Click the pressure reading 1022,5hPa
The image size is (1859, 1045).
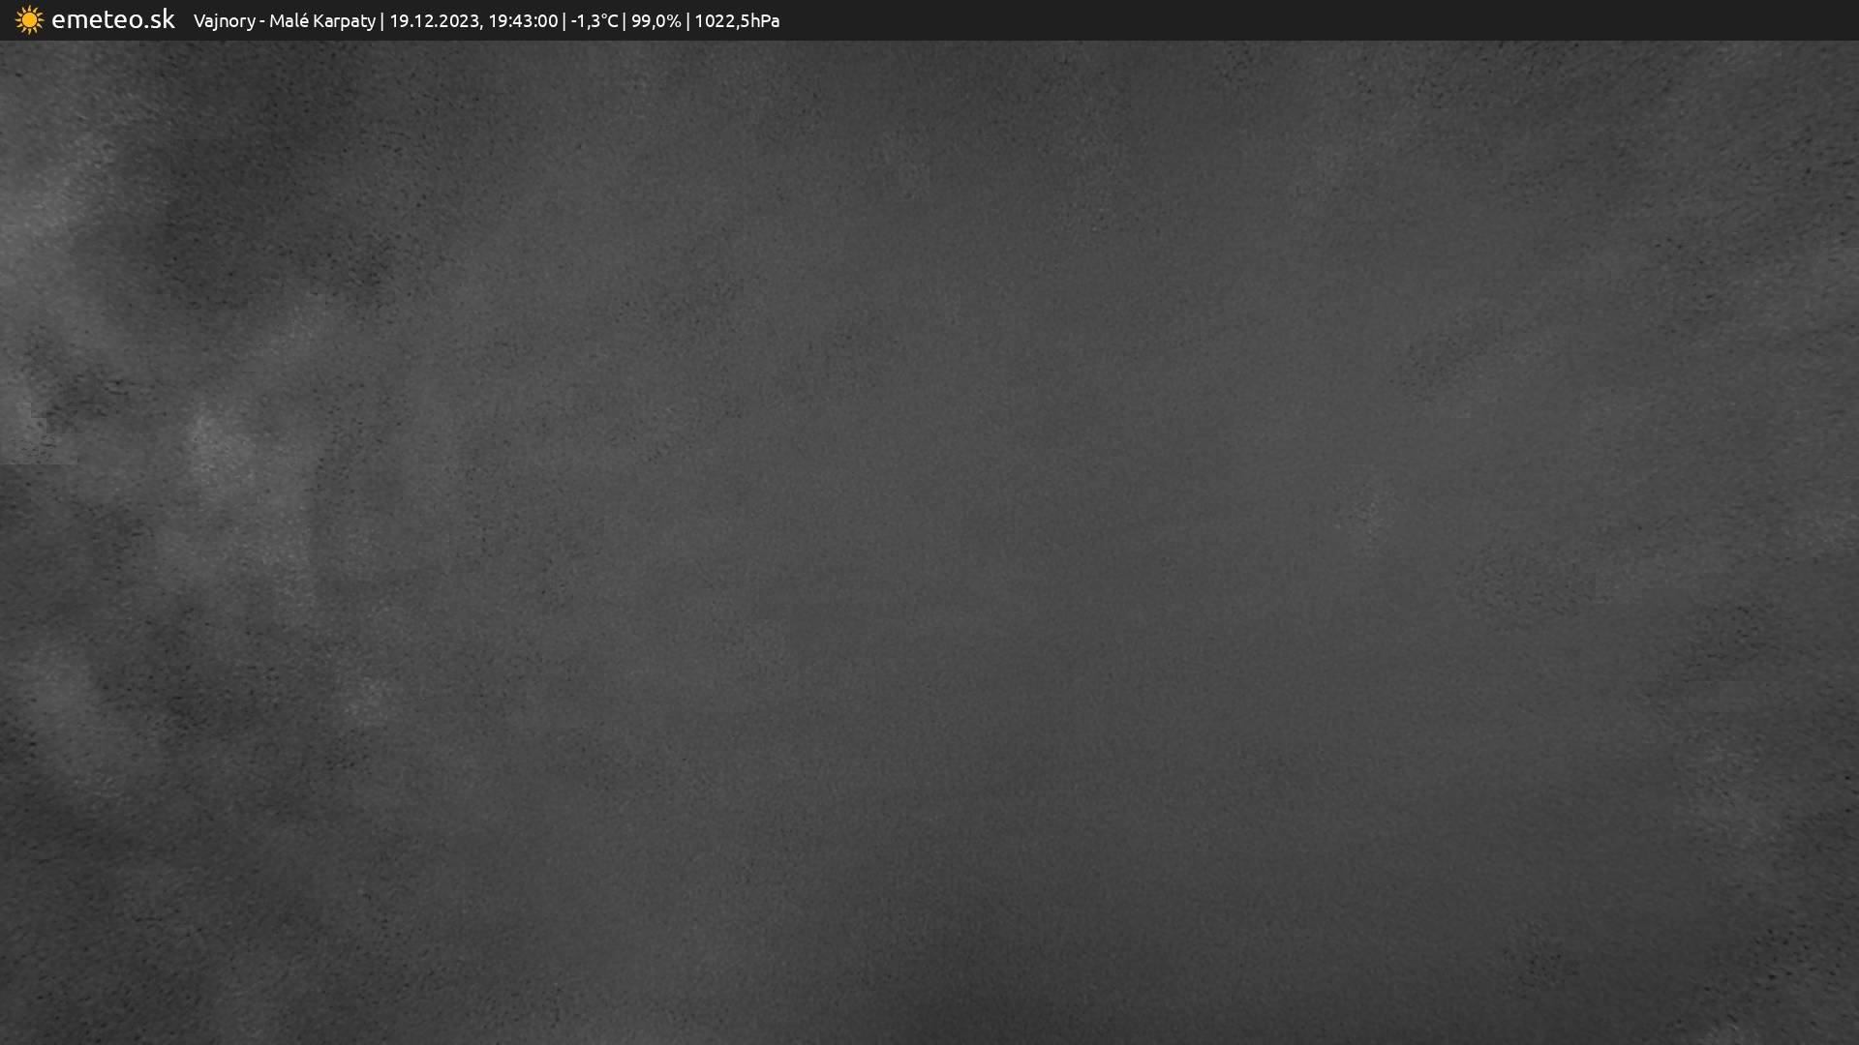point(737,21)
